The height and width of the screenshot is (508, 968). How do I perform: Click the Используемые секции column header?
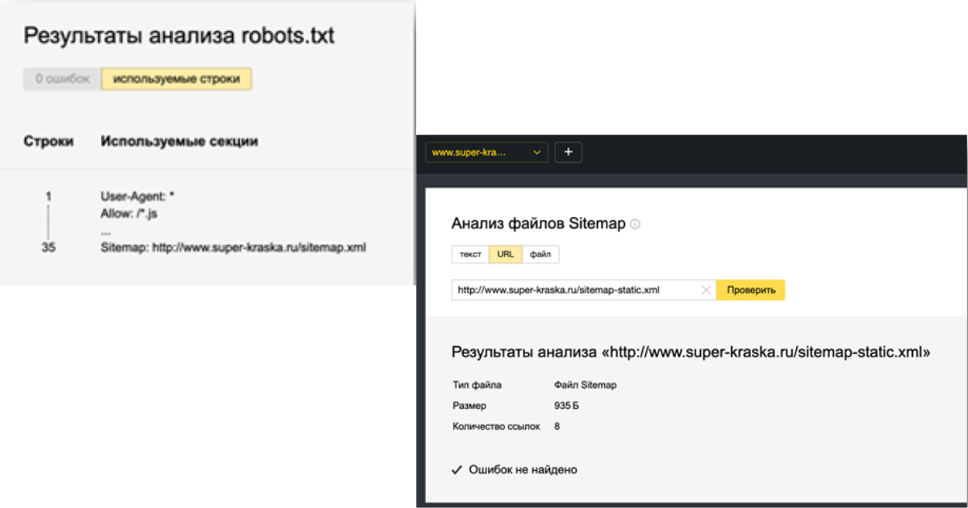click(x=180, y=141)
